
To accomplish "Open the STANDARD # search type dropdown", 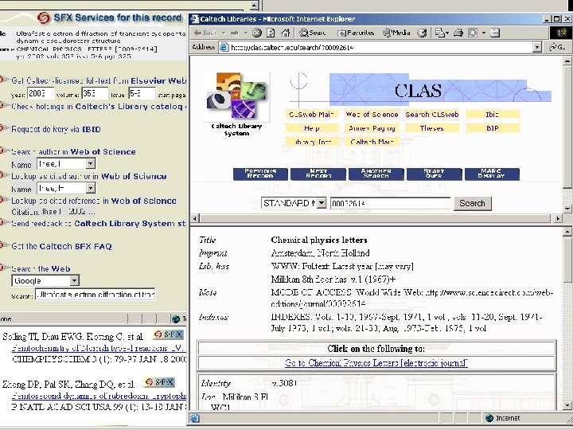I will tap(322, 203).
